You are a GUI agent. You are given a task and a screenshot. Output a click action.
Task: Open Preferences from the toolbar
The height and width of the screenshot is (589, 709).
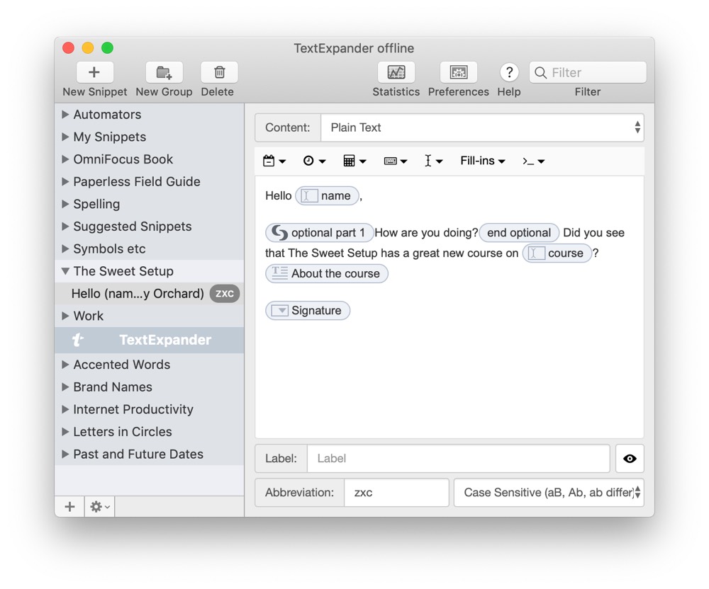[x=459, y=72]
